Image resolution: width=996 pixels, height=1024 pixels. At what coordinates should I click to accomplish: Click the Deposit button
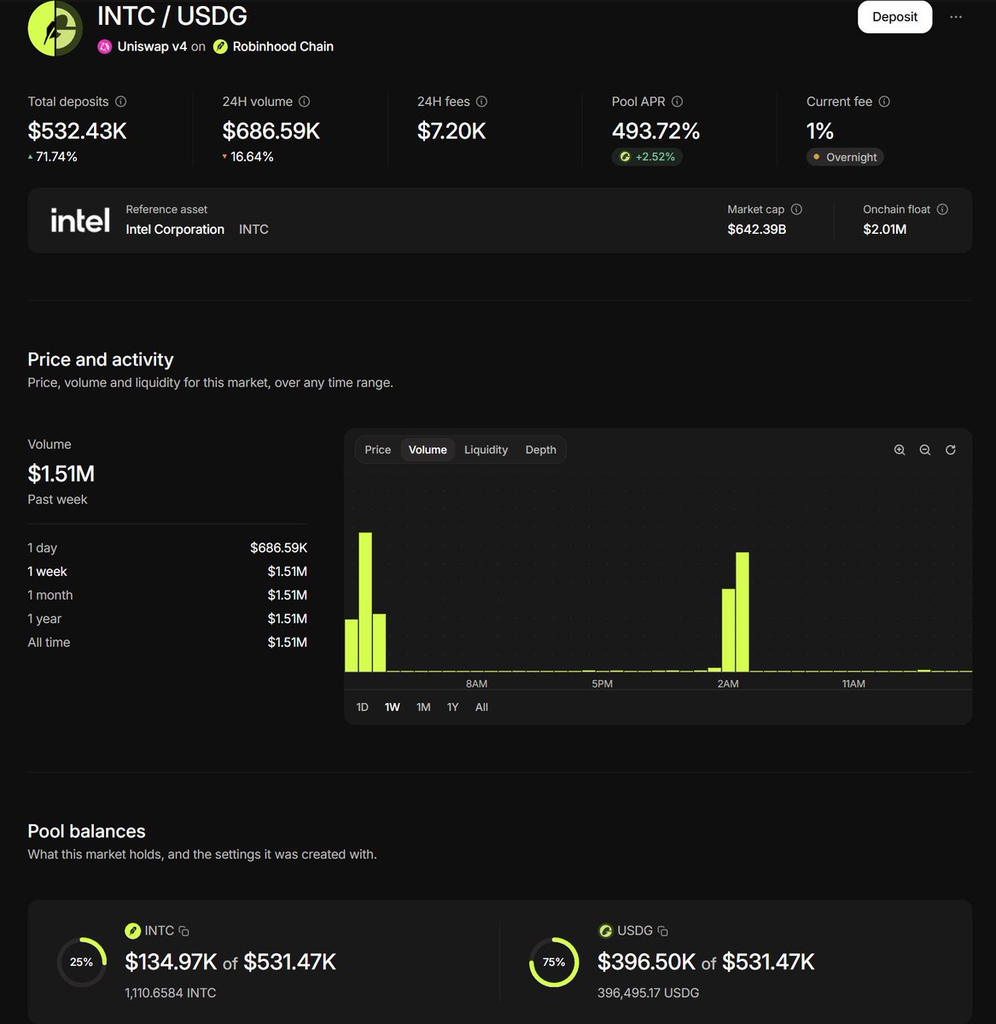tap(895, 17)
